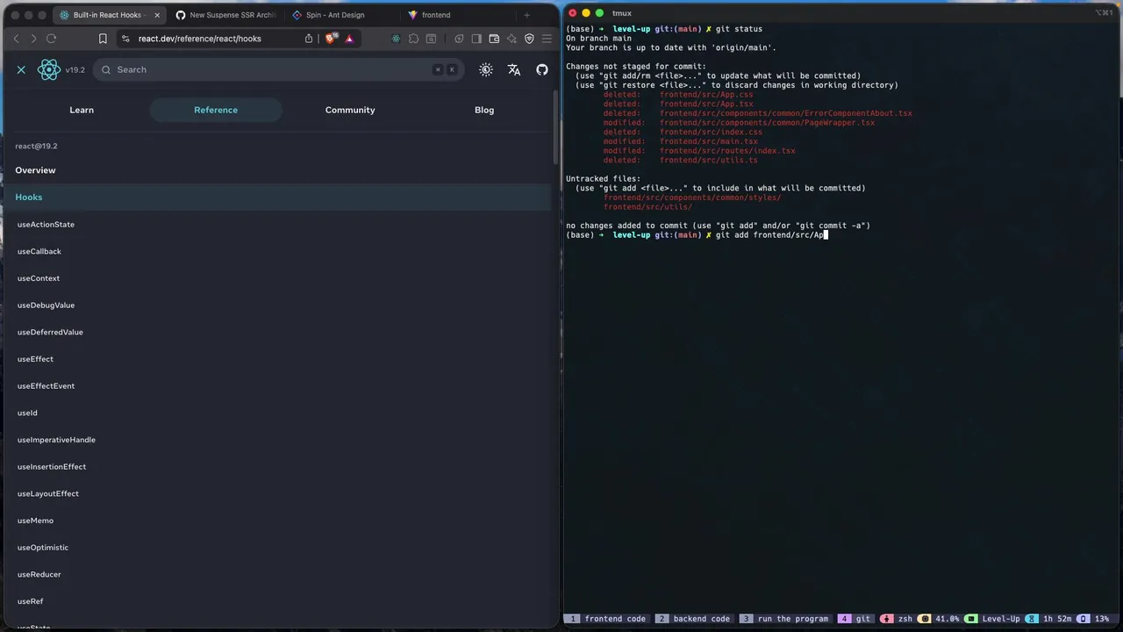Select the Learn navigation tab

[82, 110]
